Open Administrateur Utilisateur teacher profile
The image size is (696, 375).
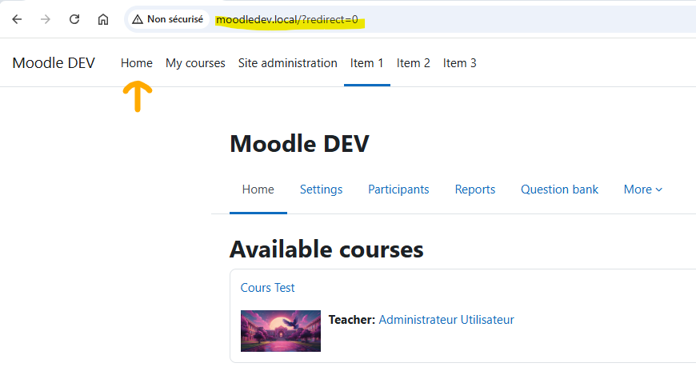click(446, 320)
